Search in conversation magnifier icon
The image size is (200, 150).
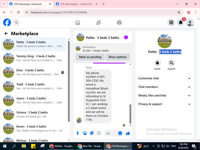pyautogui.click(x=171, y=63)
